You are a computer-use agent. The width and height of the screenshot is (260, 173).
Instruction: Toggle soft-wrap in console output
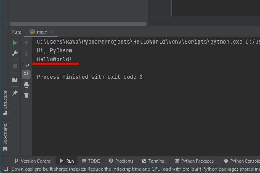(x=26, y=64)
